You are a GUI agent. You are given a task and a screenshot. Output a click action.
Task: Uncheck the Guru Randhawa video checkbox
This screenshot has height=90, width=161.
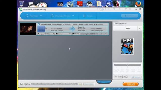tap(39, 24)
